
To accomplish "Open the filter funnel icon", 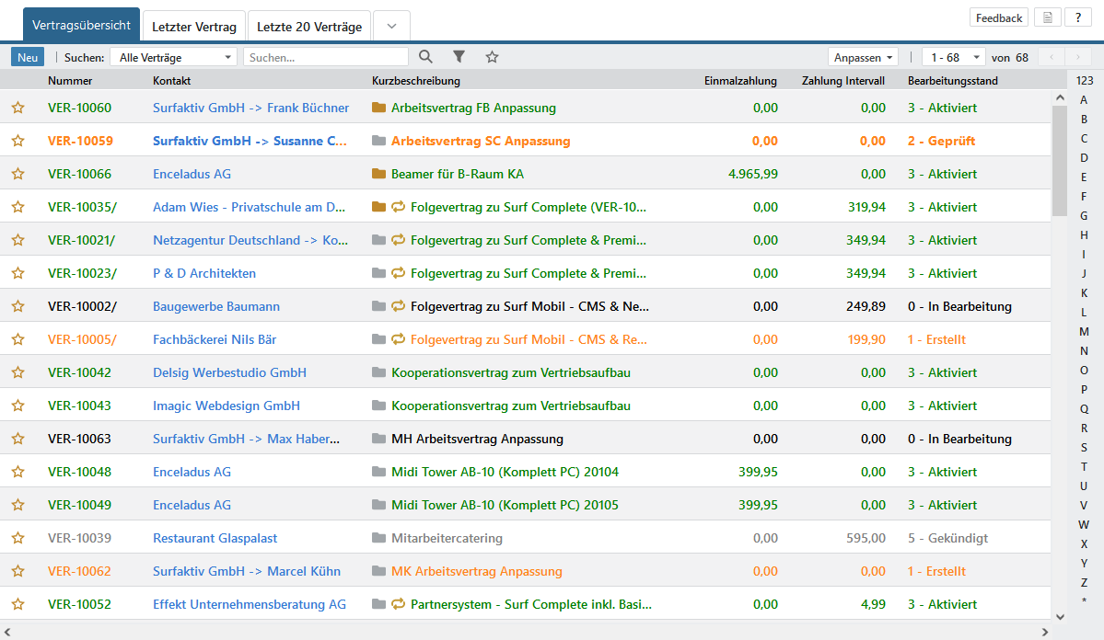I will tap(459, 57).
